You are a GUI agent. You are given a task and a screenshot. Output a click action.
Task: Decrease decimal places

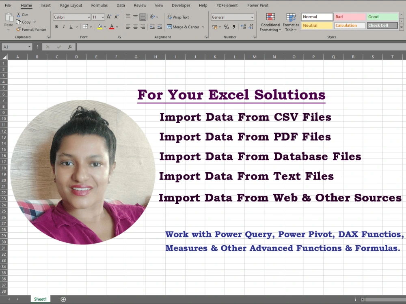(251, 27)
